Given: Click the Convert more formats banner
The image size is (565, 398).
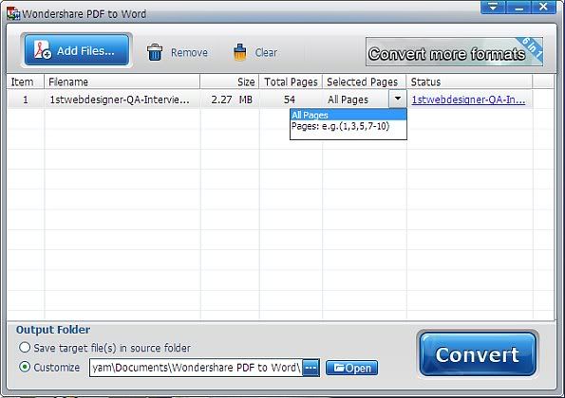Looking at the screenshot, I should [x=454, y=52].
